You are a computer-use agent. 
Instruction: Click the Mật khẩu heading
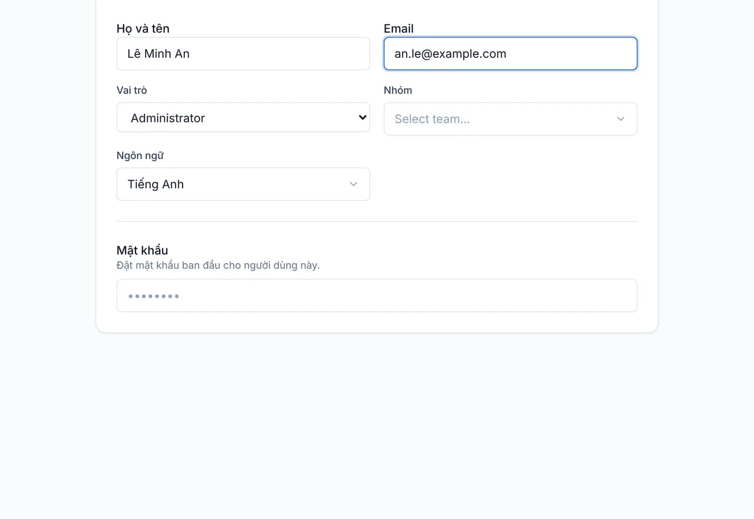coord(142,250)
